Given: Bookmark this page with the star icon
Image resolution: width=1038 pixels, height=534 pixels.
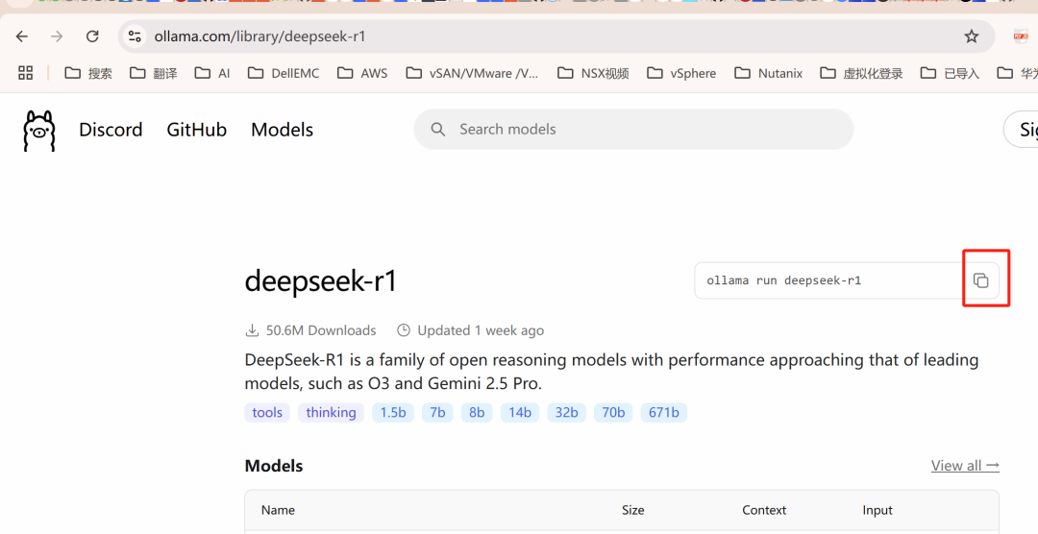Looking at the screenshot, I should pos(971,36).
